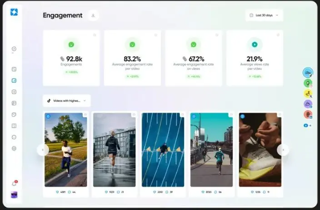Image resolution: width=320 pixels, height=210 pixels.
Task: Click the green icon on 92.8k Engagements card
Action: click(71, 45)
